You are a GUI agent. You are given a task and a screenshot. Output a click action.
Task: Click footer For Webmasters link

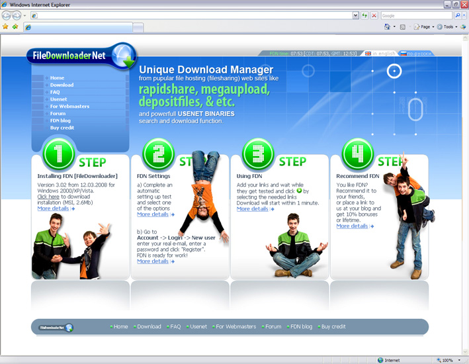pyautogui.click(x=236, y=326)
